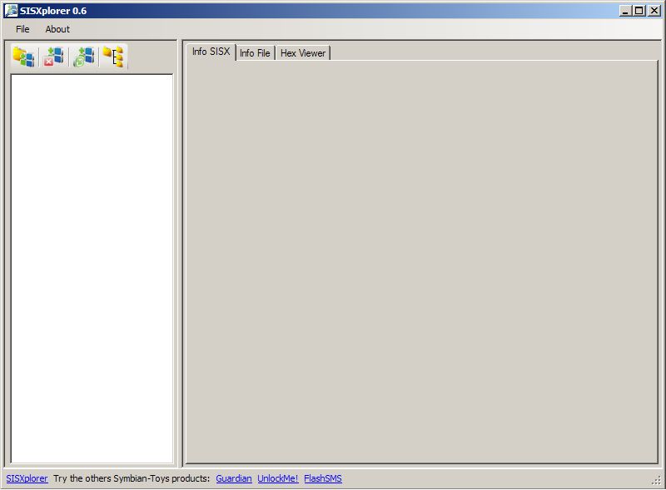Open the SISXplorer link in status bar

pyautogui.click(x=27, y=478)
